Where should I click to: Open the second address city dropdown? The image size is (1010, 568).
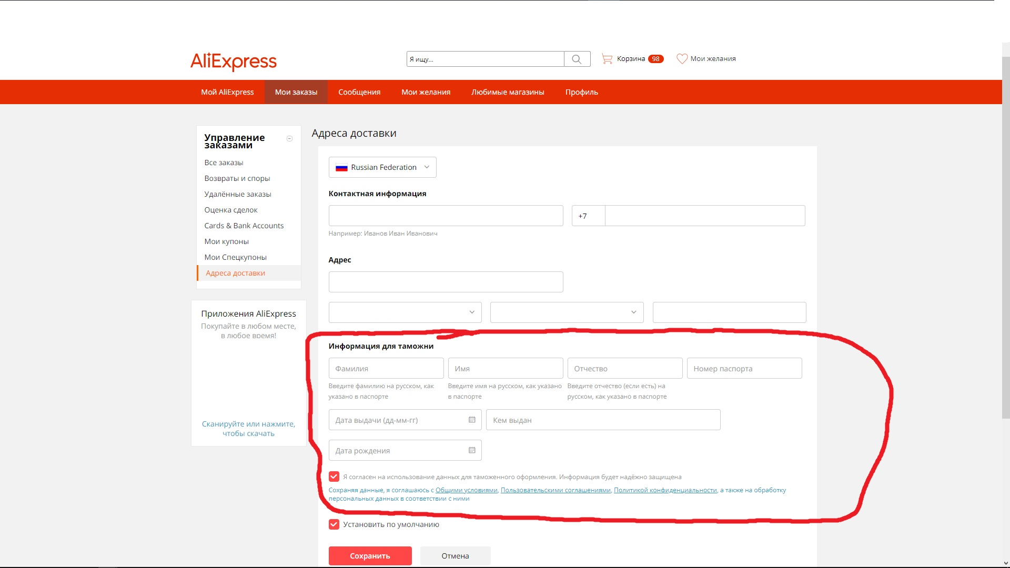click(x=567, y=312)
